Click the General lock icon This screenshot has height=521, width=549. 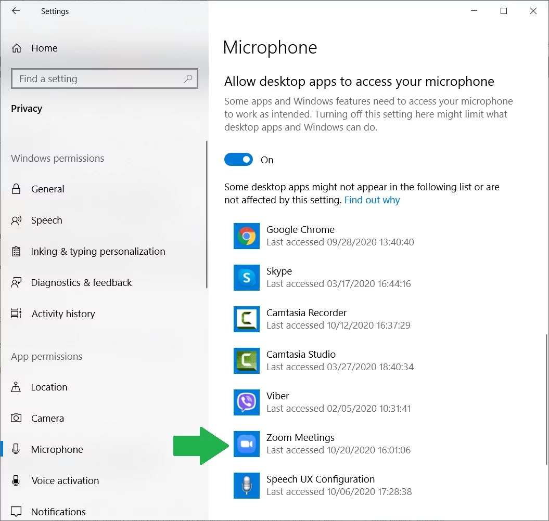tap(16, 189)
